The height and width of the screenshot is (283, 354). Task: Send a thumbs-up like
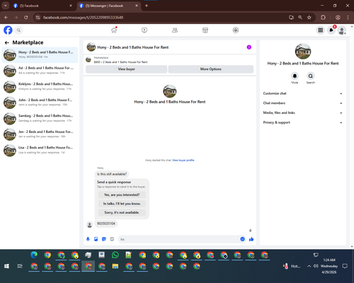(251, 239)
